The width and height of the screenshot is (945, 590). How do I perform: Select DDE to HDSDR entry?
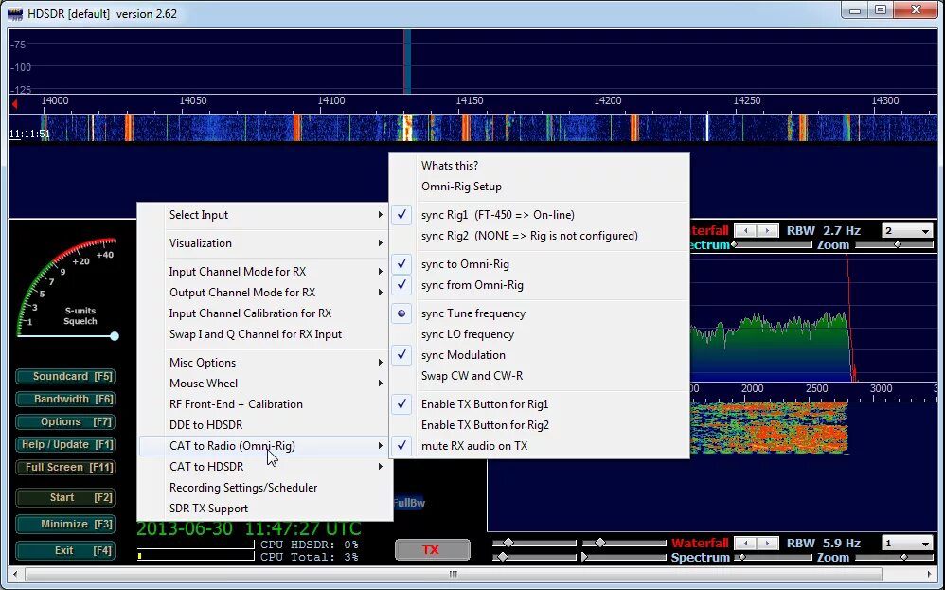[x=264, y=425]
